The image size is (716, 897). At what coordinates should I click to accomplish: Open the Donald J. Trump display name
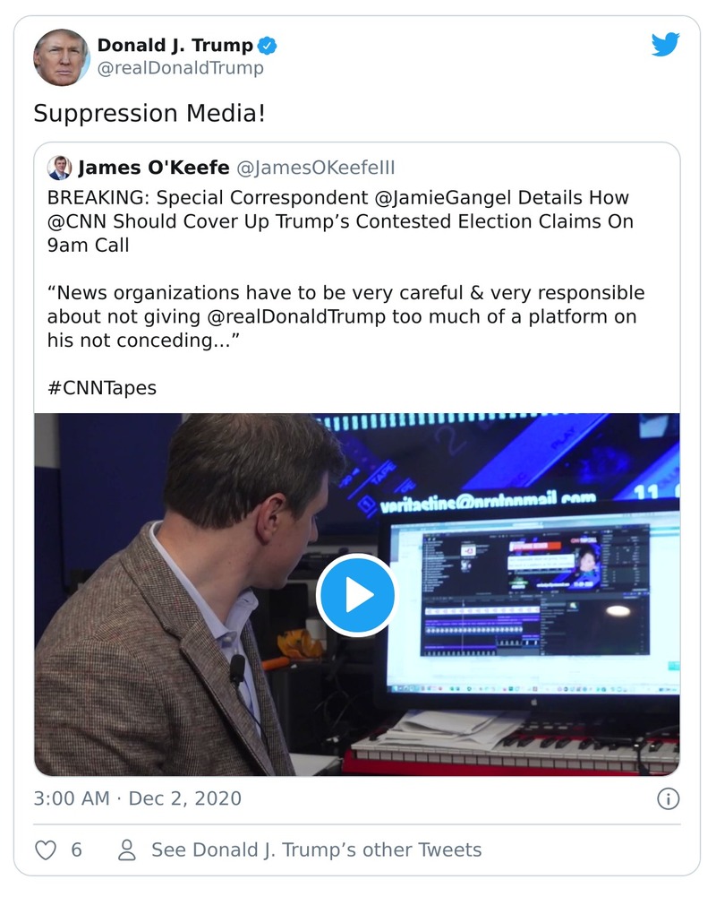pos(175,46)
